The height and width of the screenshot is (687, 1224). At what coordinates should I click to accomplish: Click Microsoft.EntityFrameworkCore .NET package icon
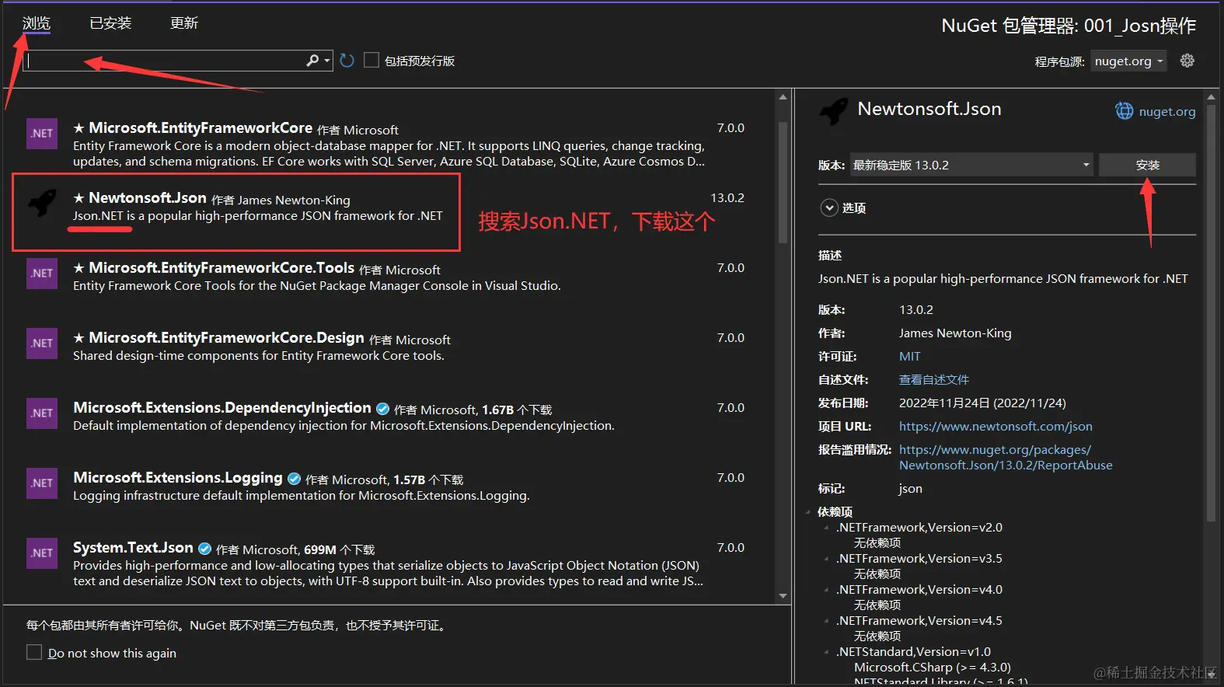[x=42, y=133]
